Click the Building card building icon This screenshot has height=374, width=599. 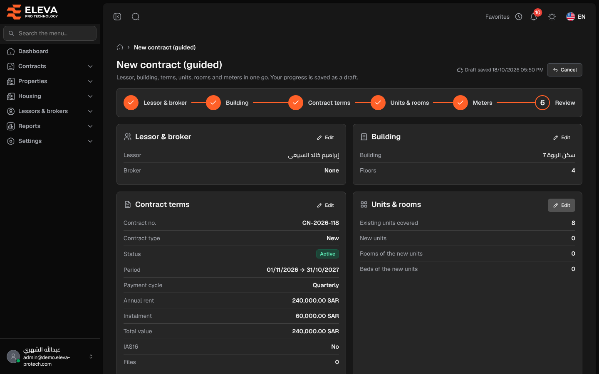point(364,137)
